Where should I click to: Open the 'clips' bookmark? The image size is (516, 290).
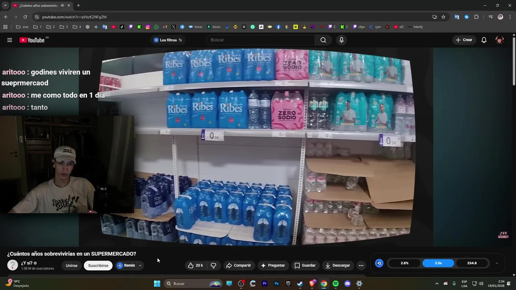pos(359,27)
